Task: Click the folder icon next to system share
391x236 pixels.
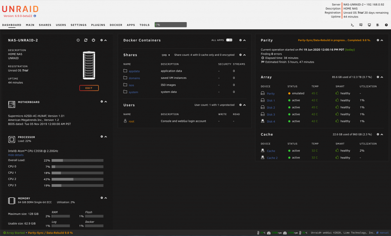Action: coord(125,92)
